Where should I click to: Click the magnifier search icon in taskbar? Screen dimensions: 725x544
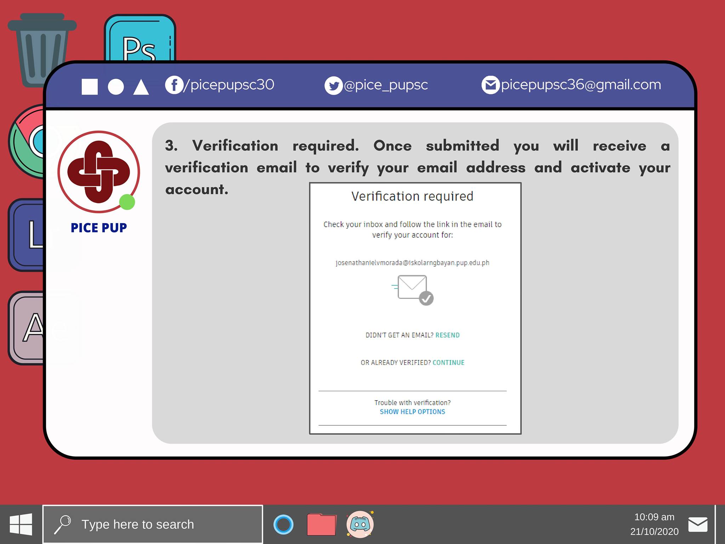pos(62,525)
